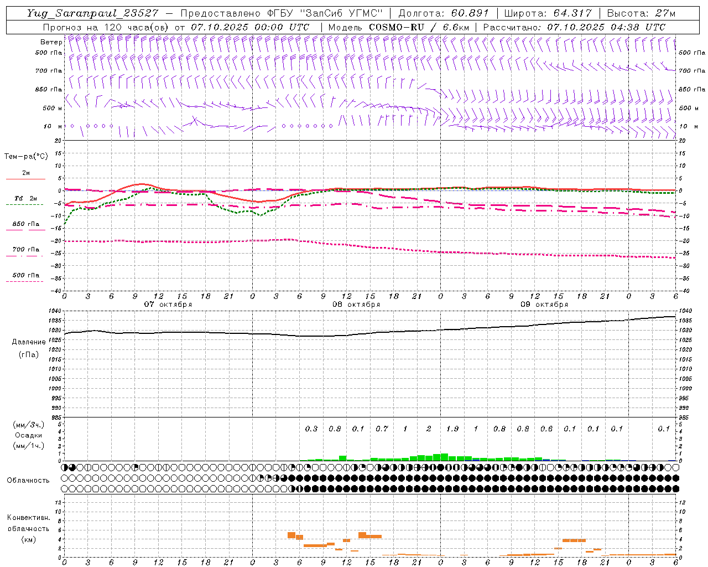Select the 08 октября date label
This screenshot has width=708, height=567.
click(356, 305)
